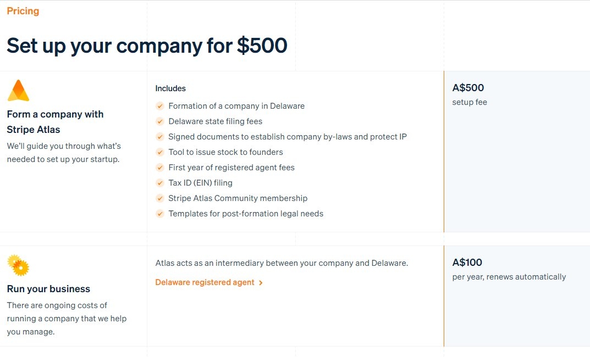Click checkmark beside Tool to issue stock
This screenshot has width=590, height=357.
tap(160, 152)
